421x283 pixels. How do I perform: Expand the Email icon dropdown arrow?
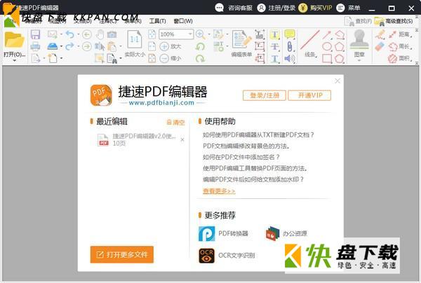pyautogui.click(x=61, y=34)
